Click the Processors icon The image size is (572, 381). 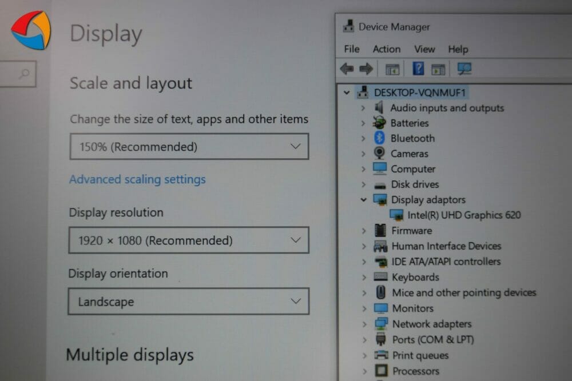point(382,371)
